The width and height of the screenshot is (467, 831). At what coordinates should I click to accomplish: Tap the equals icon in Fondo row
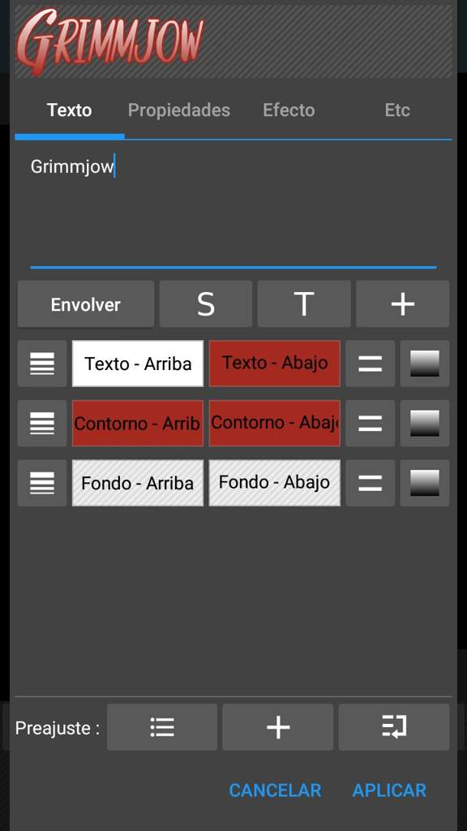tap(370, 483)
